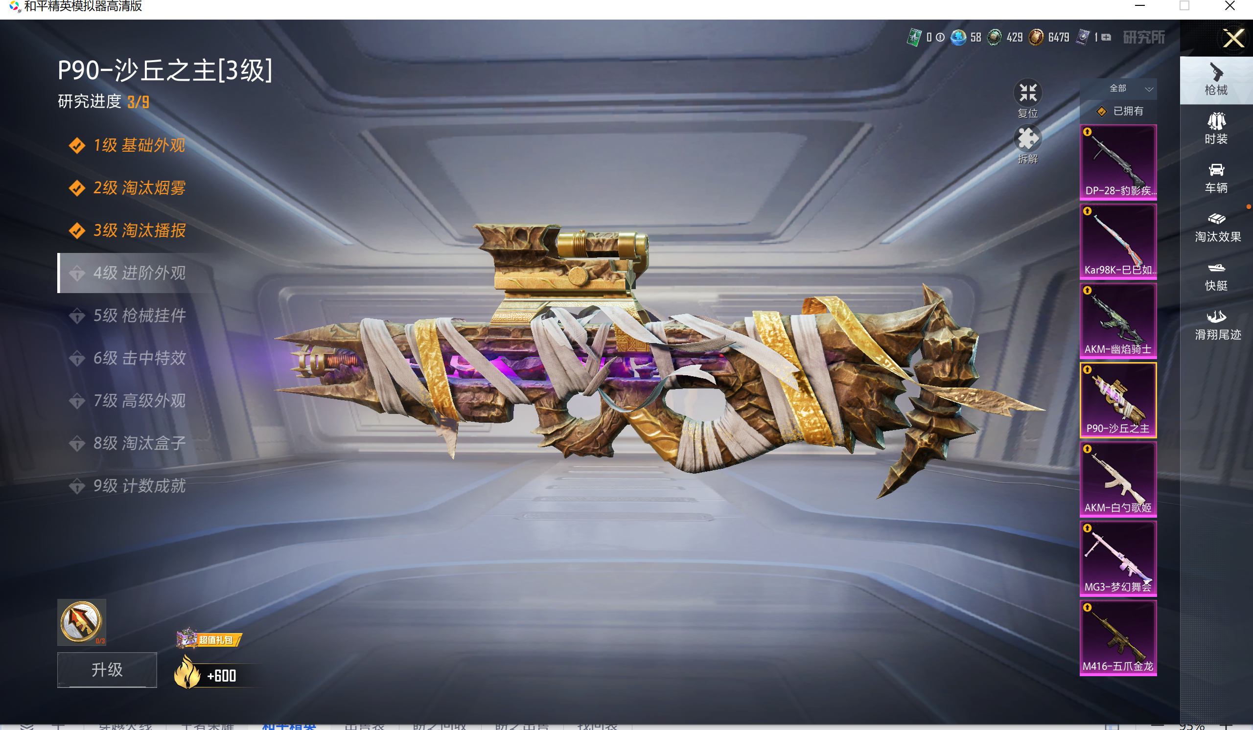The height and width of the screenshot is (730, 1253).
Task: Open the 车辆 vehicle category
Action: (x=1216, y=178)
